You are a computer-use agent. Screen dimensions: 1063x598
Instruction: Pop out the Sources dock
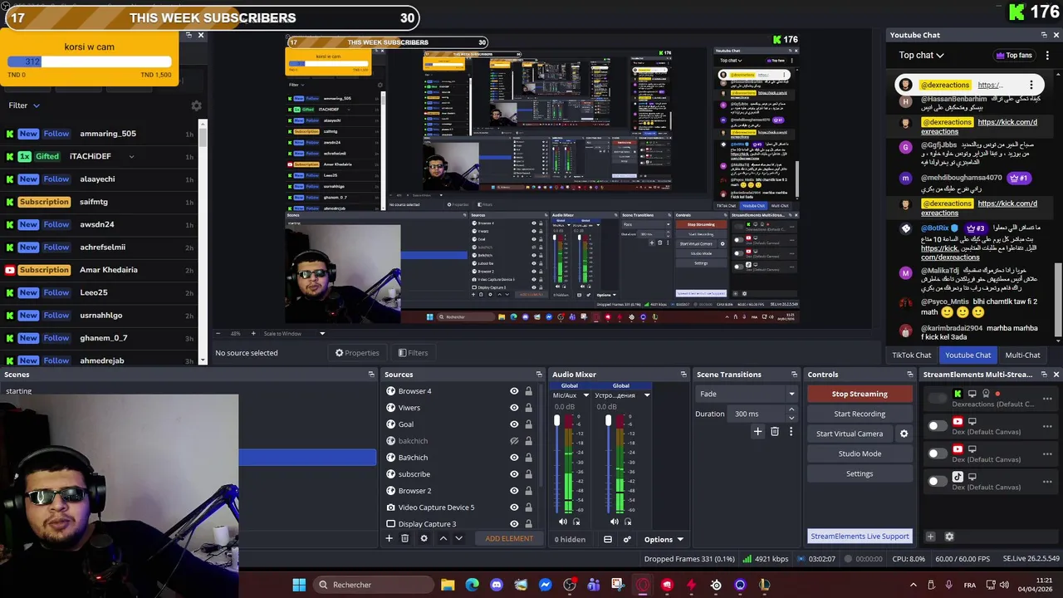click(x=539, y=375)
